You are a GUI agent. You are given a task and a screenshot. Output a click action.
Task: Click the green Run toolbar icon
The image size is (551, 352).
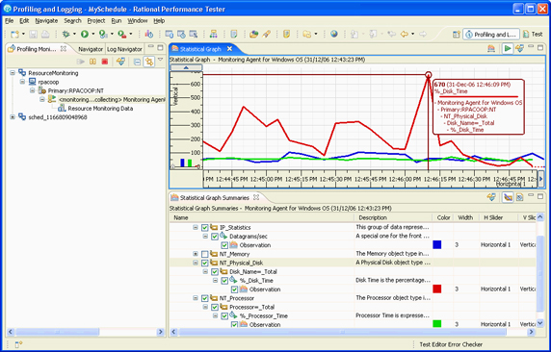click(85, 34)
